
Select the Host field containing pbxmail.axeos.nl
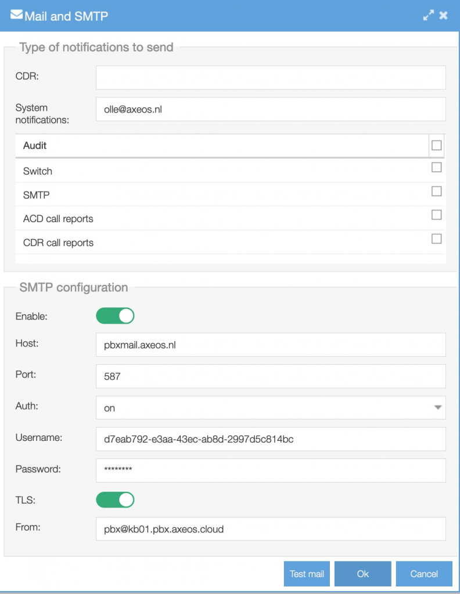click(270, 345)
